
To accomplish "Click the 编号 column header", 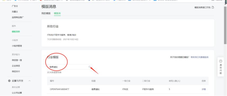I will coord(52,81).
